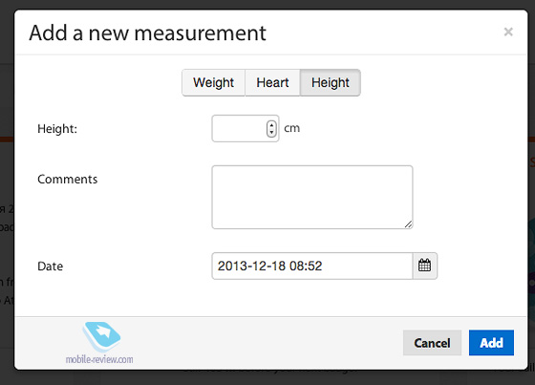
Task: Click the Date field label
Action: [x=50, y=267]
